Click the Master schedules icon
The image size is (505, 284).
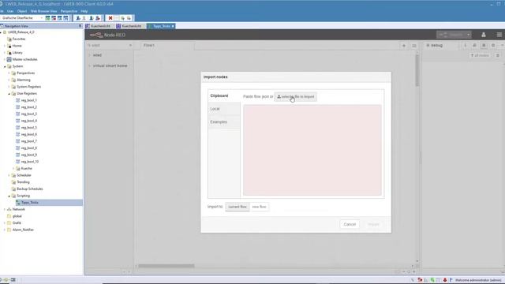tap(9, 59)
